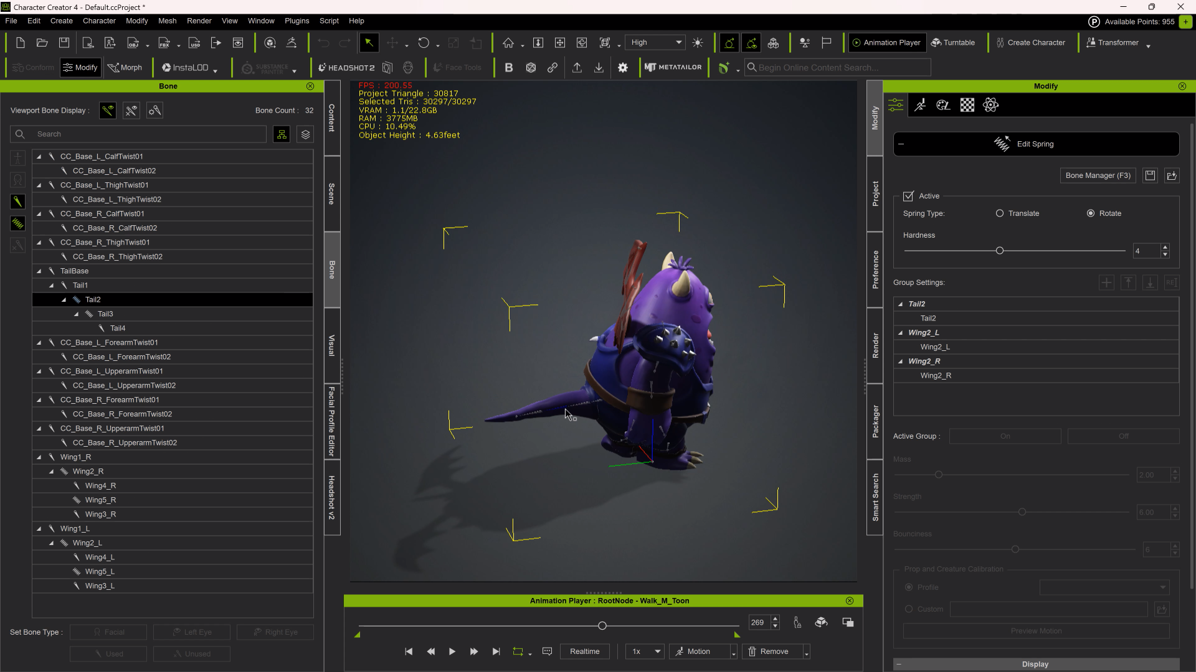Switch to the Scene side tab
1196x672 pixels.
332,194
